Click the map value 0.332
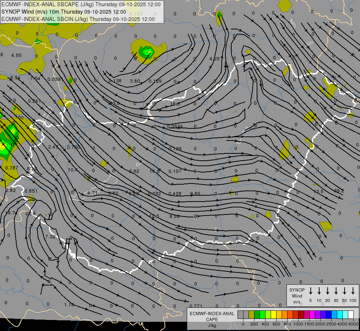Screen dimensions: 360x331 154,194
